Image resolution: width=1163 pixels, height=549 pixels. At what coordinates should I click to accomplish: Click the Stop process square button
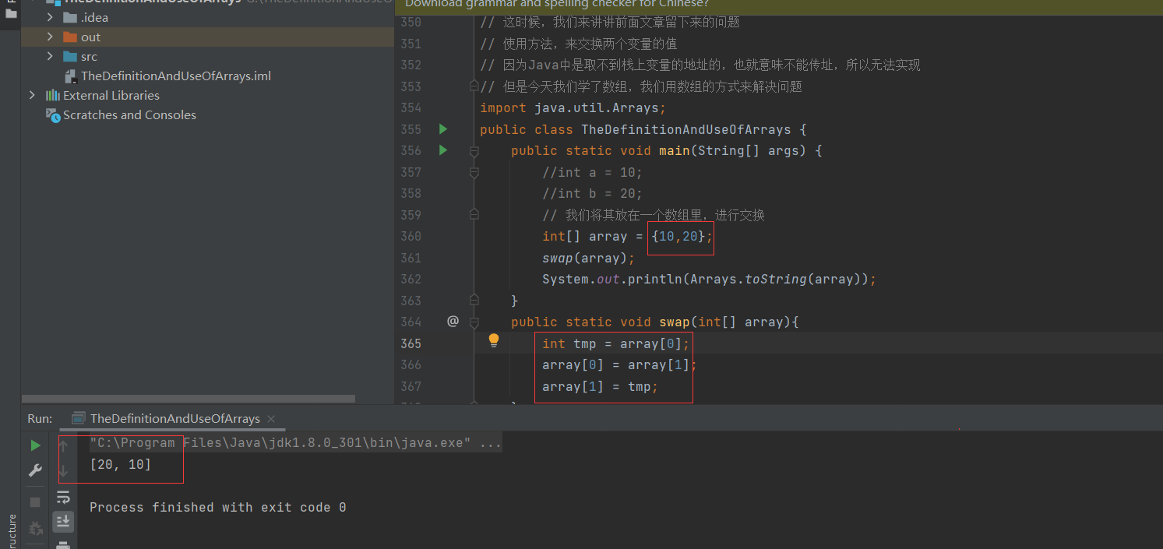point(35,502)
